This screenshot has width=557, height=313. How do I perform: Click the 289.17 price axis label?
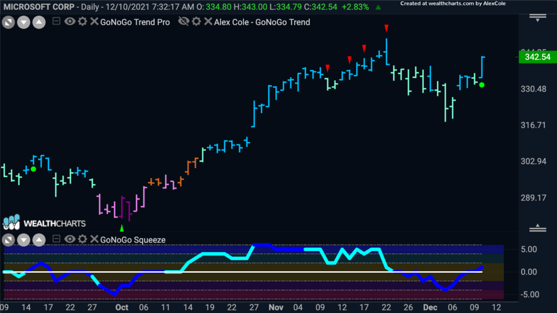534,198
